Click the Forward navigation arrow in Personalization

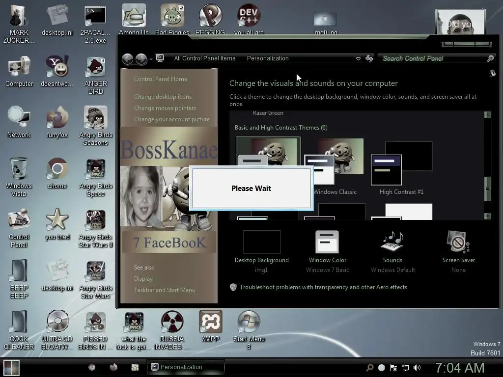pos(141,59)
